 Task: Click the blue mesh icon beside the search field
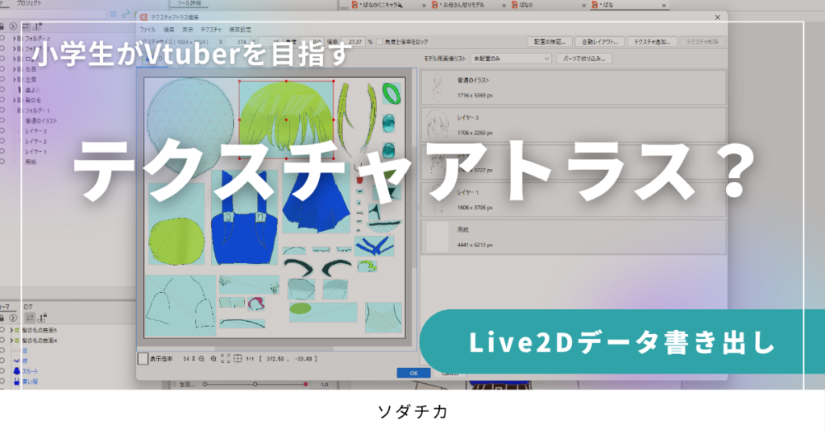pyautogui.click(x=113, y=14)
